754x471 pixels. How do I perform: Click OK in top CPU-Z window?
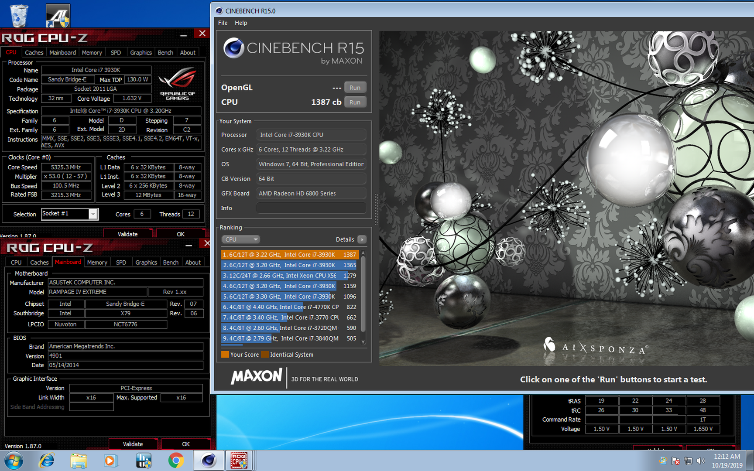[x=181, y=234]
